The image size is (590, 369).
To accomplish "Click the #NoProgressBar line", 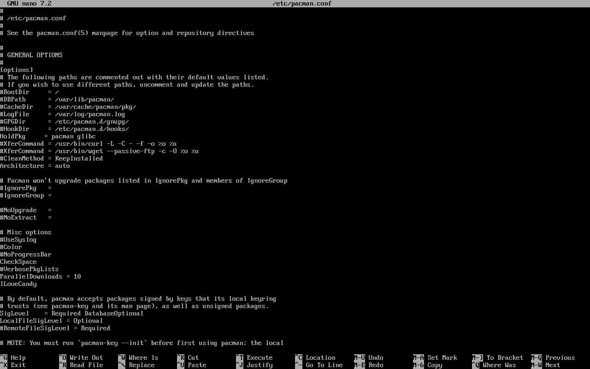I will 26,254.
